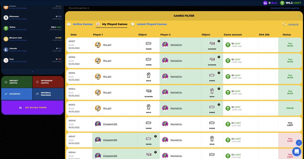Click the BLA token icon in top bar
This screenshot has height=159, width=304.
point(265,3)
